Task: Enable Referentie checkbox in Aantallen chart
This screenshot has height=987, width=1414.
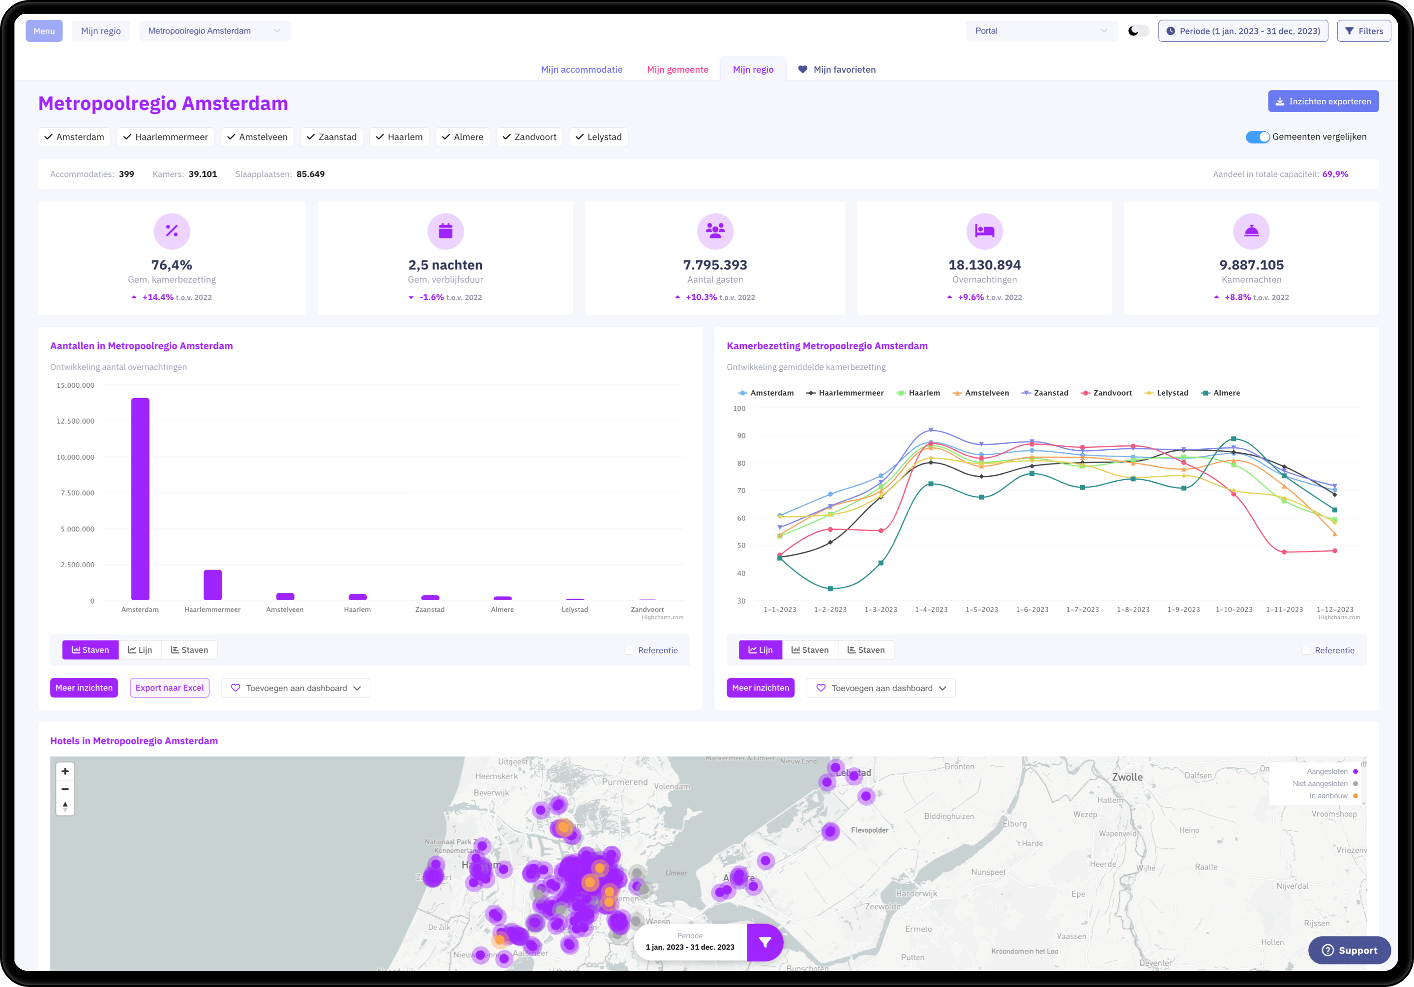Action: click(629, 650)
